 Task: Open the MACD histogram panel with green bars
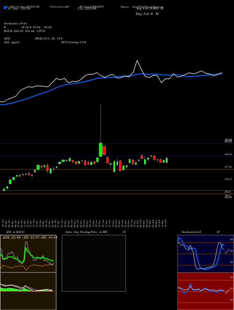28,291
